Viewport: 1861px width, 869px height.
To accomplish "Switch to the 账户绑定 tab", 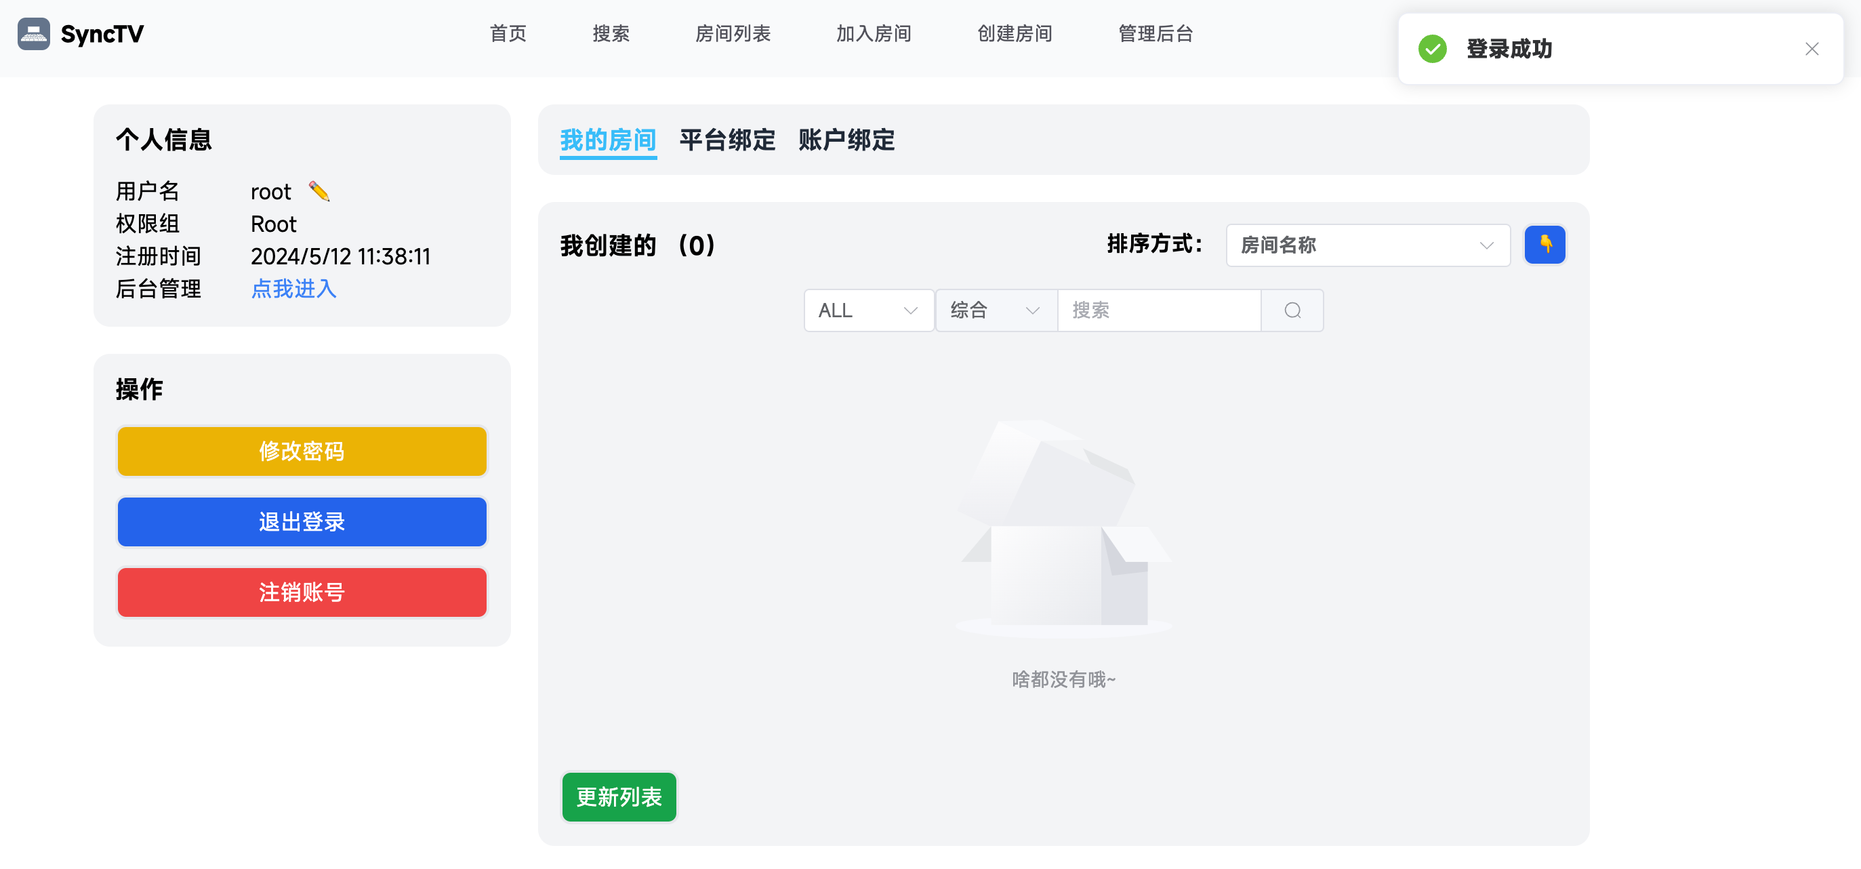I will point(846,140).
